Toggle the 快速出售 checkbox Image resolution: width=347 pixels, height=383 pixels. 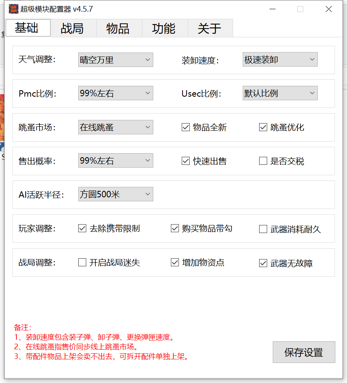tap(185, 161)
